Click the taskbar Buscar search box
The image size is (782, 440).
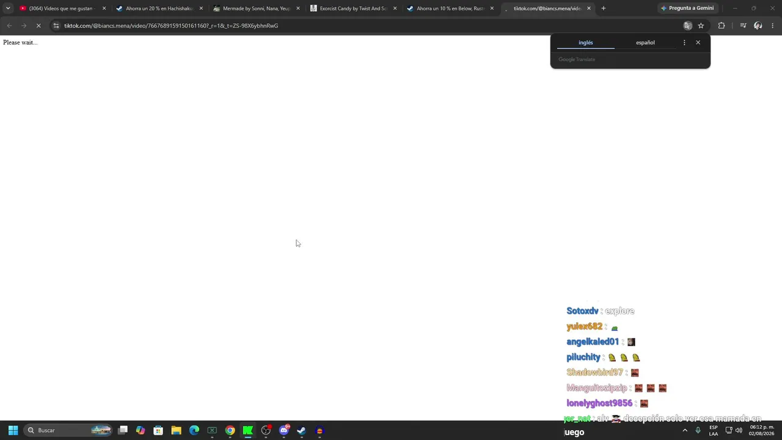68,430
